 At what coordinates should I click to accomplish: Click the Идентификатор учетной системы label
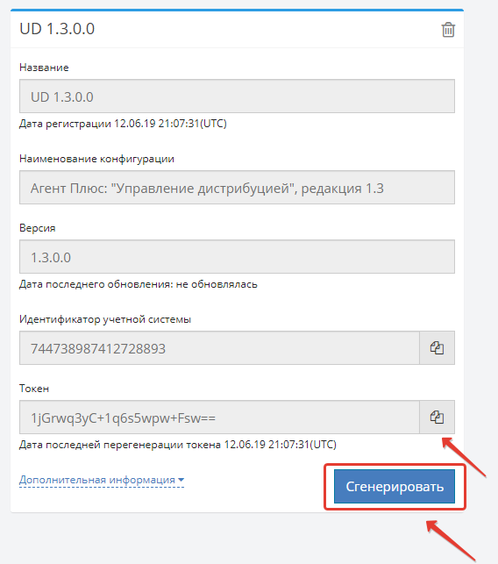pos(105,319)
